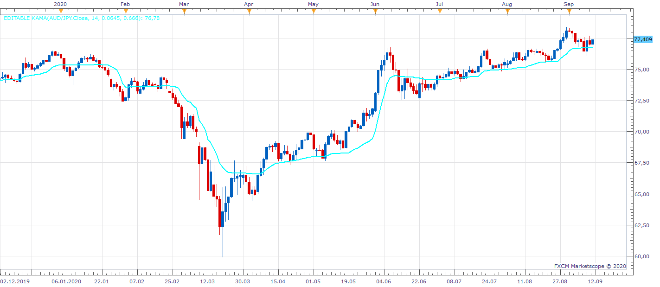Screen dimensions: 660x287
Task: Click the 30.03 date axis label
Action: point(243,281)
